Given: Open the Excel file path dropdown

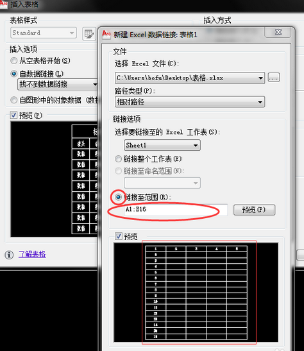Looking at the screenshot, I should tap(190, 78).
